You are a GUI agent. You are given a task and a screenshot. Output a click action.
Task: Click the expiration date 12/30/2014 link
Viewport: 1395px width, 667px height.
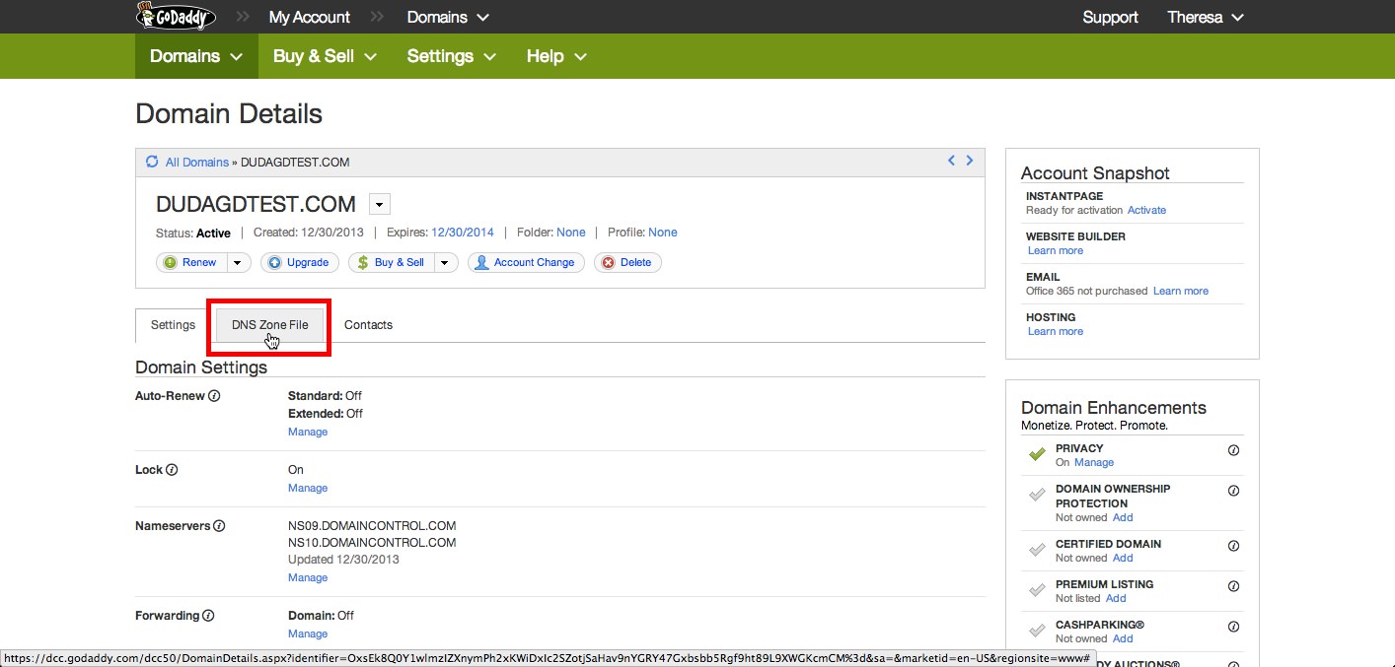(463, 233)
